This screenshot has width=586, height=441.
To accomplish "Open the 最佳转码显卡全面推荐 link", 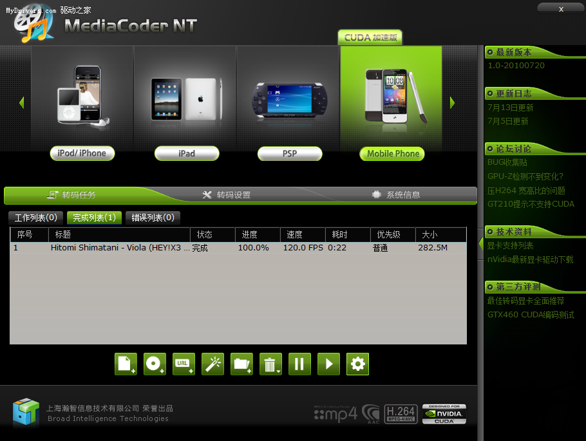I will tap(525, 301).
